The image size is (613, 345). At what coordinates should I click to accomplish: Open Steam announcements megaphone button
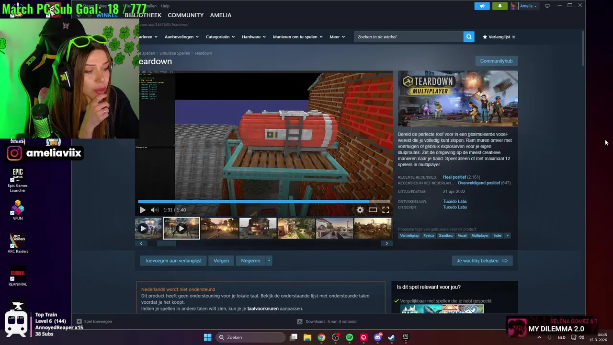coord(482,6)
